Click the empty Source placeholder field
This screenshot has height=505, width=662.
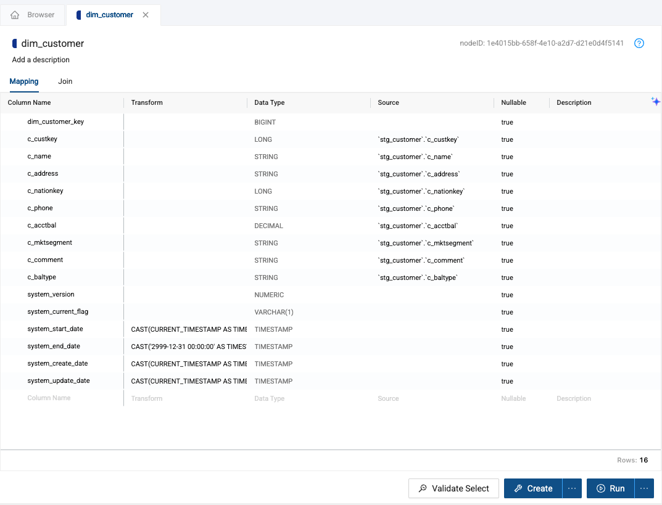(389, 399)
